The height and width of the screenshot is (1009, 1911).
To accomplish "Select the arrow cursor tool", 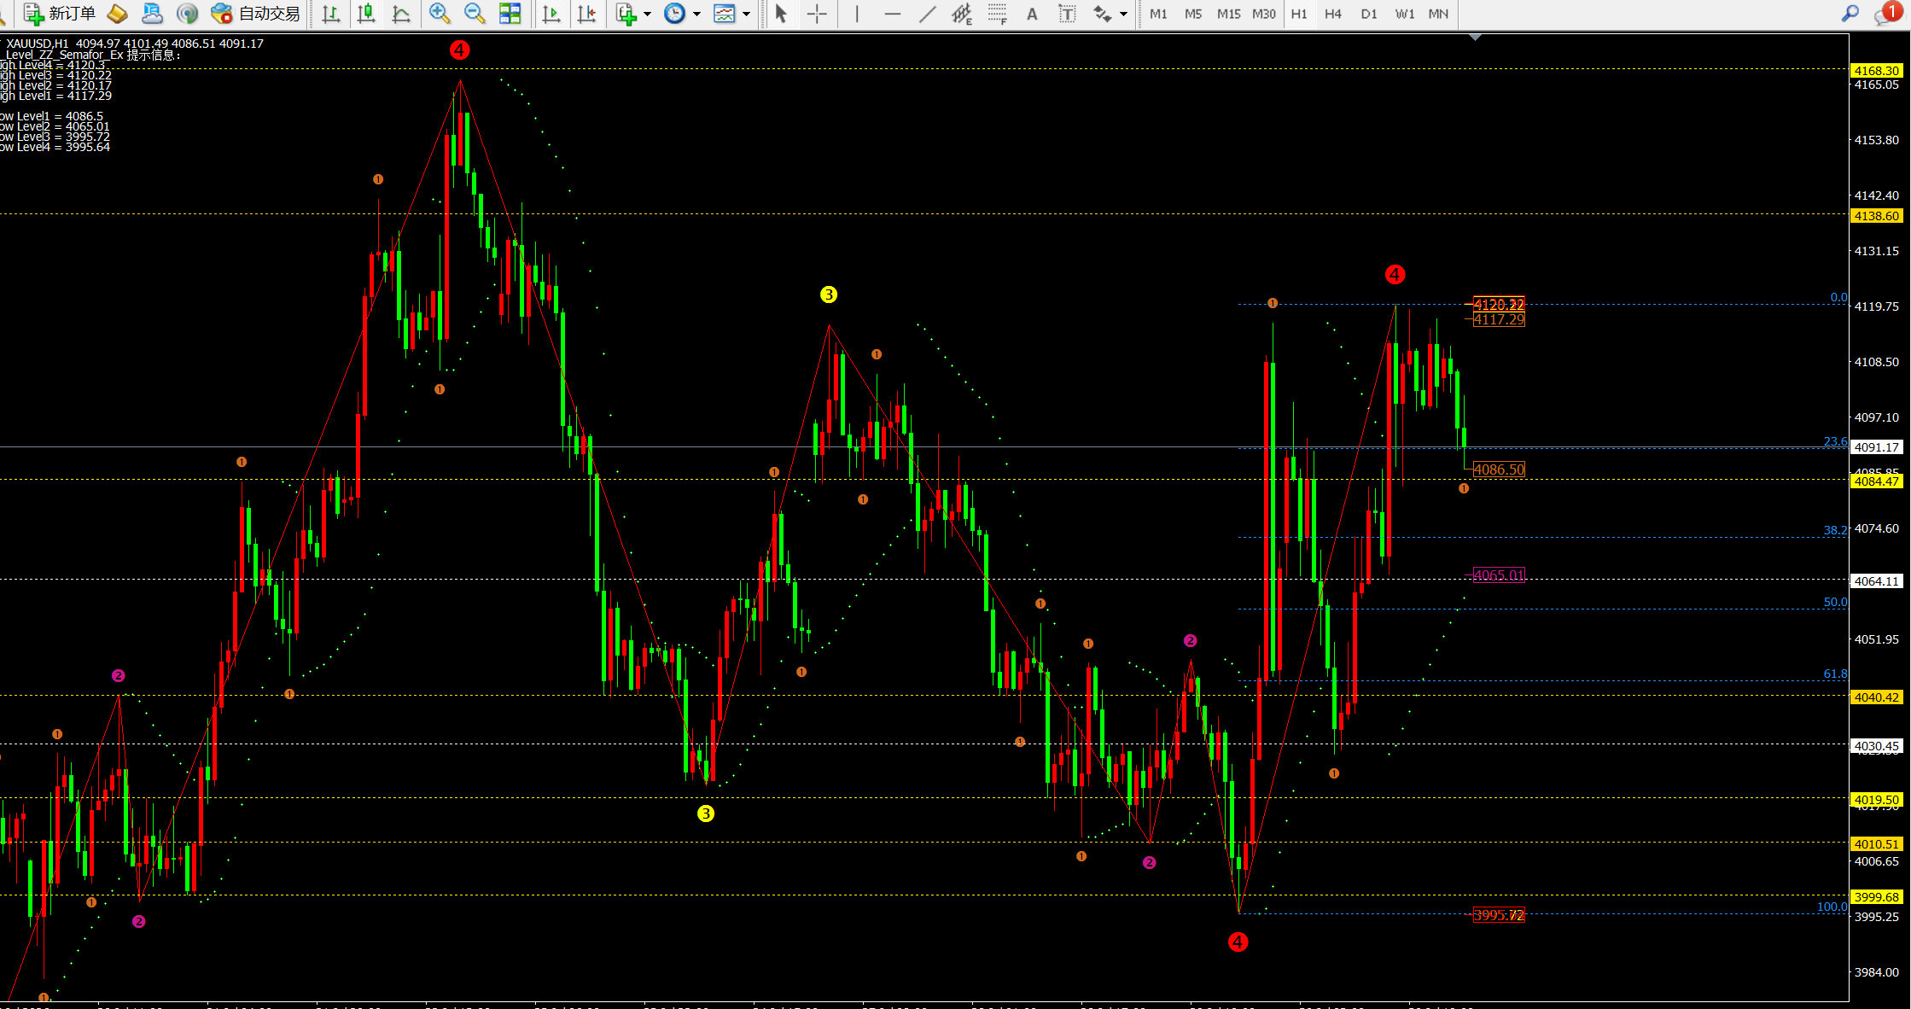I will pyautogui.click(x=781, y=14).
